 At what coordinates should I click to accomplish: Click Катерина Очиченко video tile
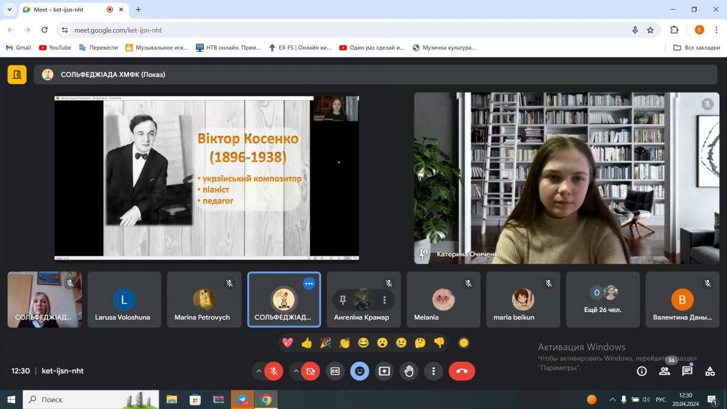(566, 178)
